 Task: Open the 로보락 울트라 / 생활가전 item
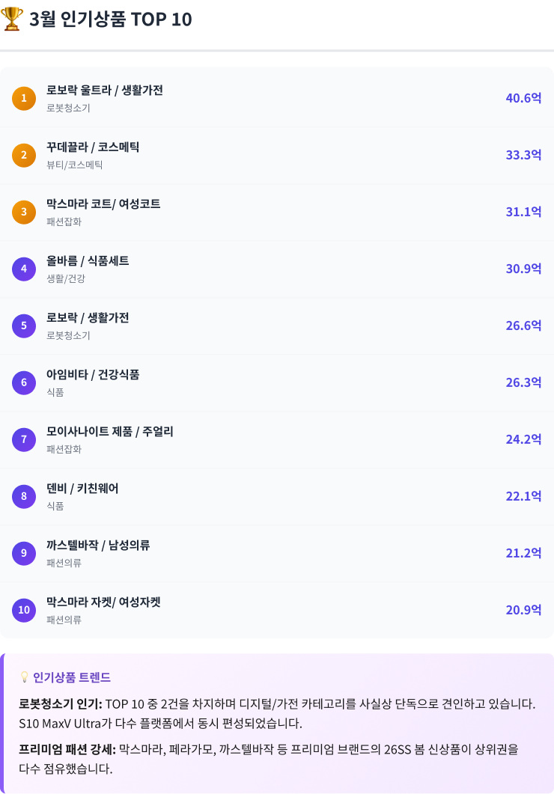tap(105, 91)
